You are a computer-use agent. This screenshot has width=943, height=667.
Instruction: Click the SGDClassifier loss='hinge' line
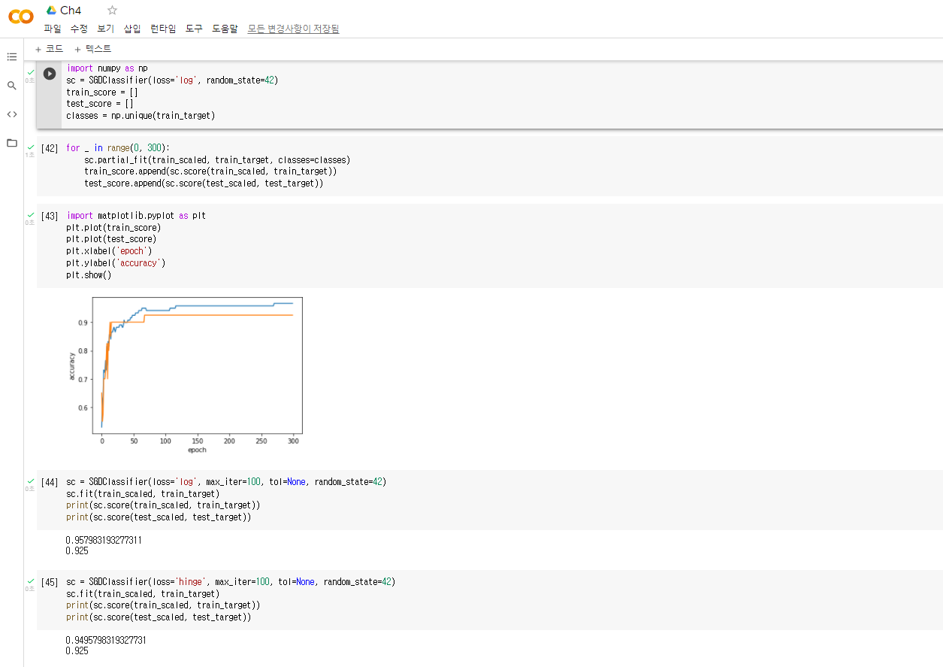(x=231, y=582)
